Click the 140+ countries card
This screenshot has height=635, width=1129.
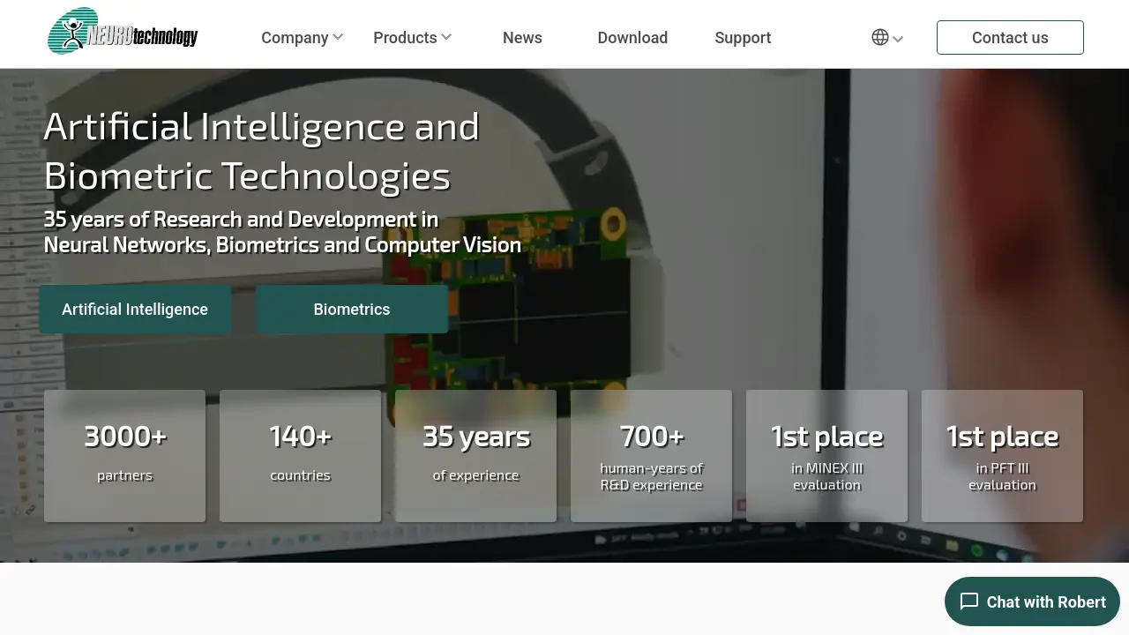point(300,456)
